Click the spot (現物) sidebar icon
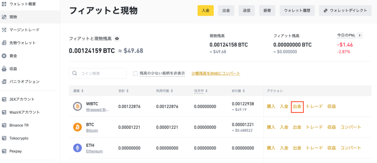Image resolution: width=377 pixels, height=163 pixels. point(4,17)
